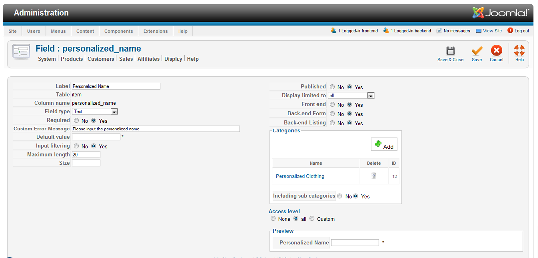Set Back-end Listing to No

[332, 123]
